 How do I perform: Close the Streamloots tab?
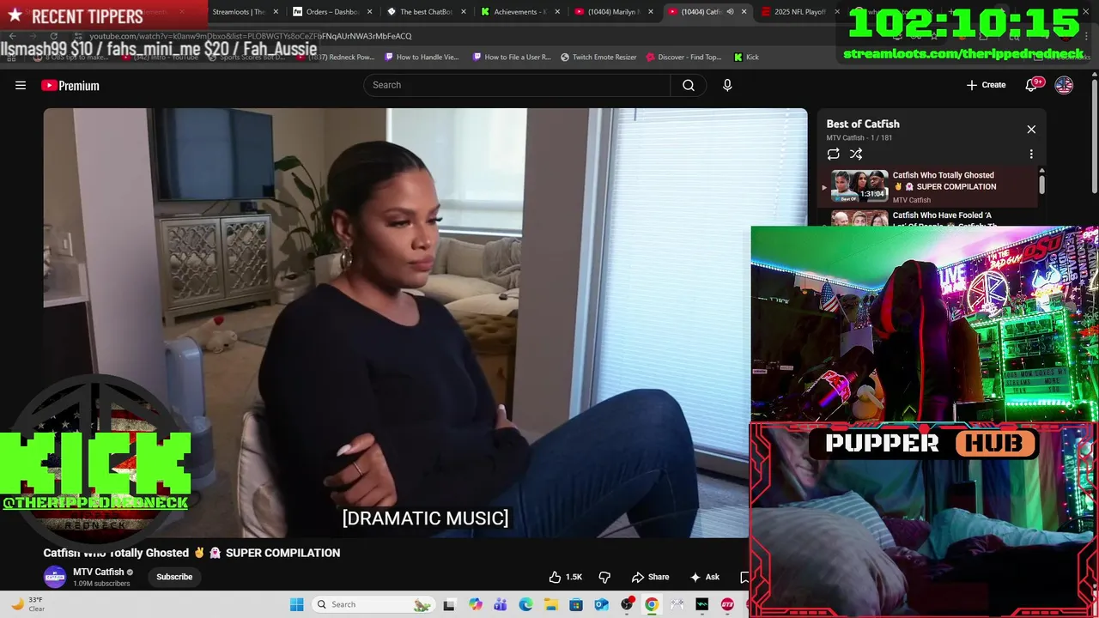[x=276, y=12]
